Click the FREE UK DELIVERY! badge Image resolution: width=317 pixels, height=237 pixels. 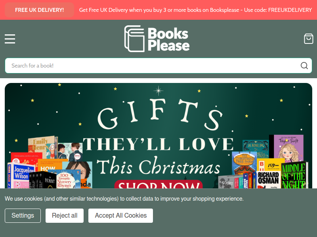(39, 10)
